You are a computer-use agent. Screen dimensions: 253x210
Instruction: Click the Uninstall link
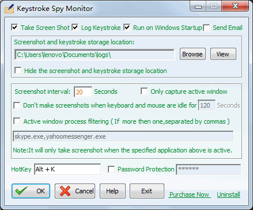pyautogui.click(x=228, y=194)
